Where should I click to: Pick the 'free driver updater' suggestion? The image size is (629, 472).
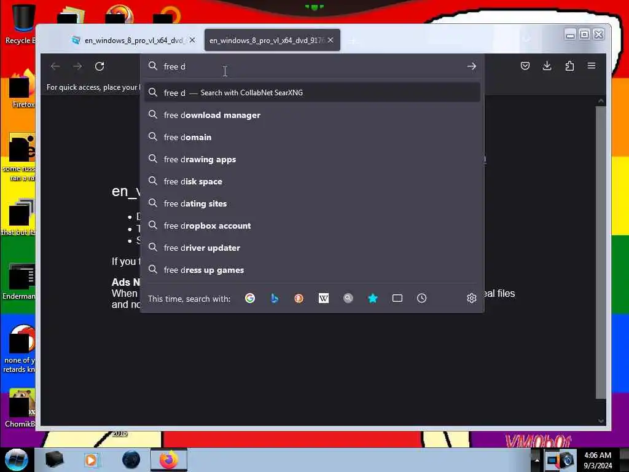click(313, 248)
